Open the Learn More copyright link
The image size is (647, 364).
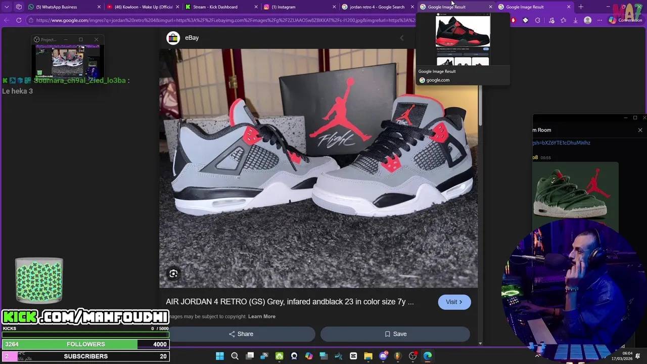point(262,316)
